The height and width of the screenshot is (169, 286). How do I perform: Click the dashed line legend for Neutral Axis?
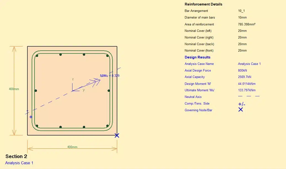[x=249, y=96]
